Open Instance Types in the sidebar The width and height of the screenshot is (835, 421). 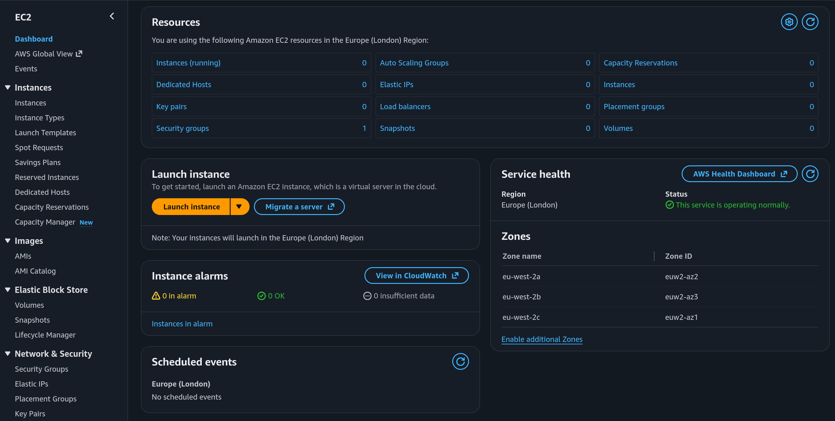click(39, 118)
